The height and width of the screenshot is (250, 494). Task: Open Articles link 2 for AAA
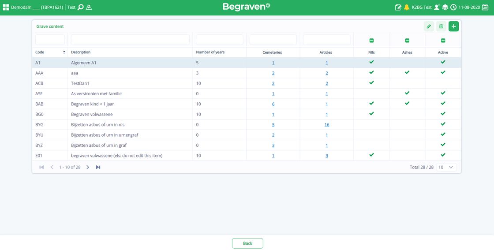point(327,73)
